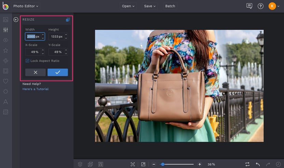Apply resize with the blue checkmark button

pyautogui.click(x=57, y=72)
